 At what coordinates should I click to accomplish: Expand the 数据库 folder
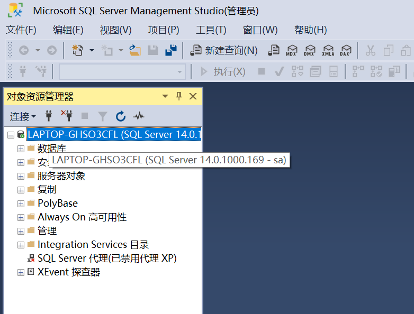point(21,149)
